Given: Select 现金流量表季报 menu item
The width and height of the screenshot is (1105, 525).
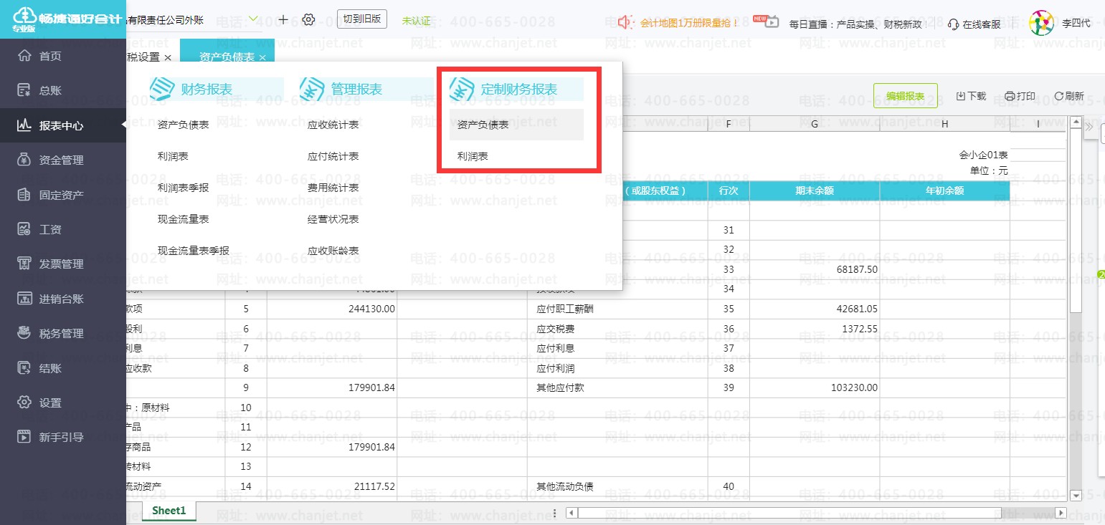Looking at the screenshot, I should pyautogui.click(x=194, y=251).
